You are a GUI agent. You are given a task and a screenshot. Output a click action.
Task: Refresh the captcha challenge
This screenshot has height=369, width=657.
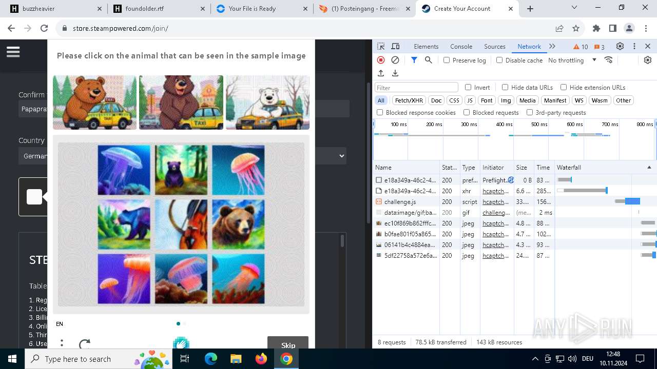tap(85, 344)
